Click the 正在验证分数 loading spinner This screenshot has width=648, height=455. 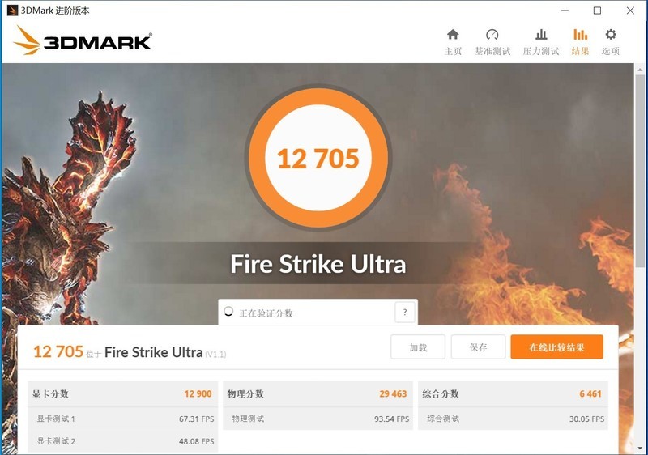click(x=228, y=312)
